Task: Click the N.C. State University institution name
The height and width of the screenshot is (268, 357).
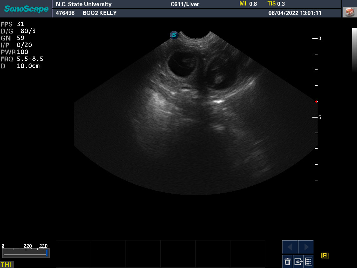Action: 84,4
